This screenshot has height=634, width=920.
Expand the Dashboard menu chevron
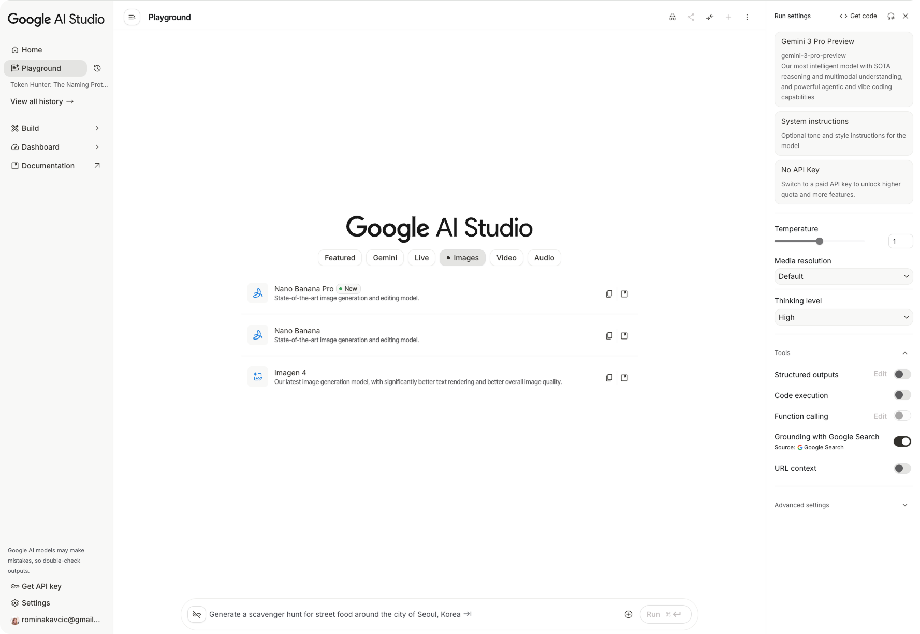click(x=97, y=147)
